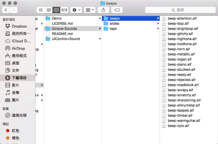Select LICENSE.md file
This screenshot has height=144, width=218.
pyautogui.click(x=73, y=24)
